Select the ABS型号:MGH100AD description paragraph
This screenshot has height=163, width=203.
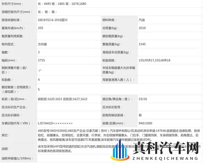pyautogui.click(x=119, y=135)
